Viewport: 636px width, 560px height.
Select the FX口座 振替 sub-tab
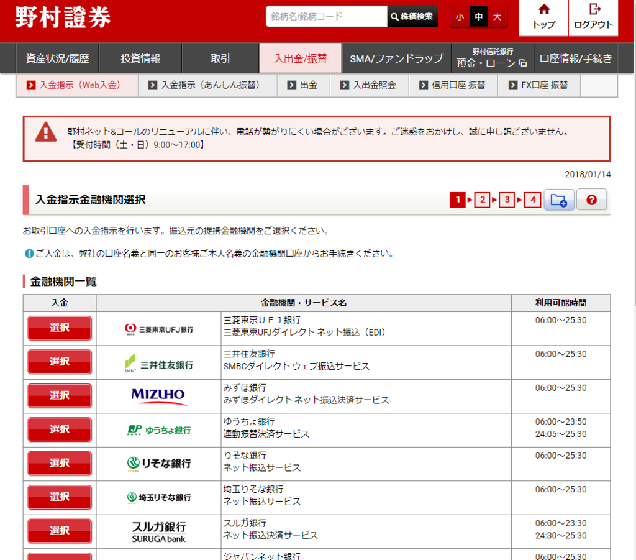539,85
